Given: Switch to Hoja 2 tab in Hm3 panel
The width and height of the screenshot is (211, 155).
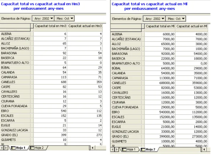Looking at the screenshot, I should 38,148.
